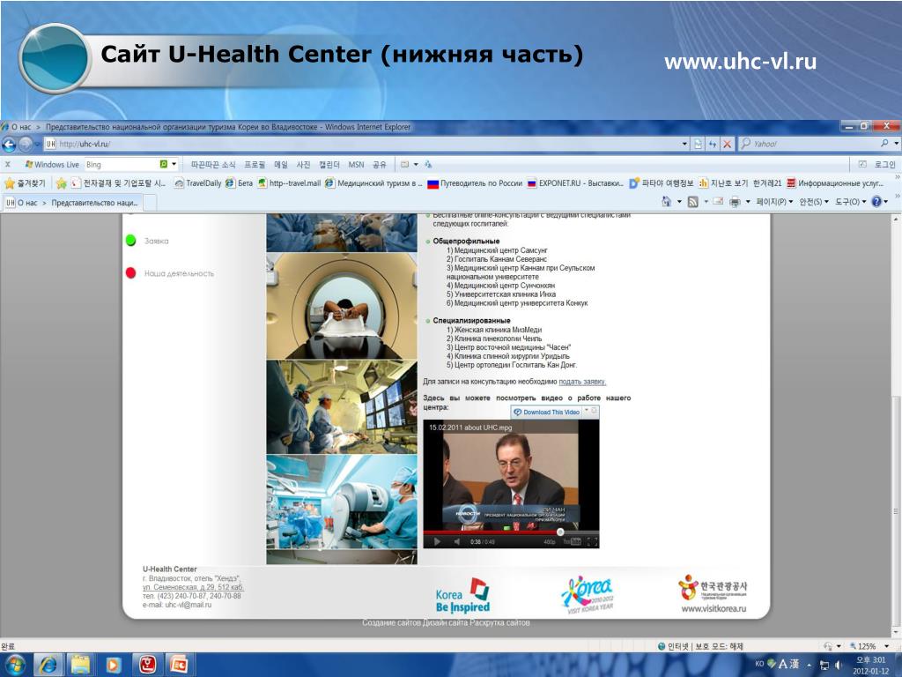Click the green Заявка bullet

tap(130, 241)
